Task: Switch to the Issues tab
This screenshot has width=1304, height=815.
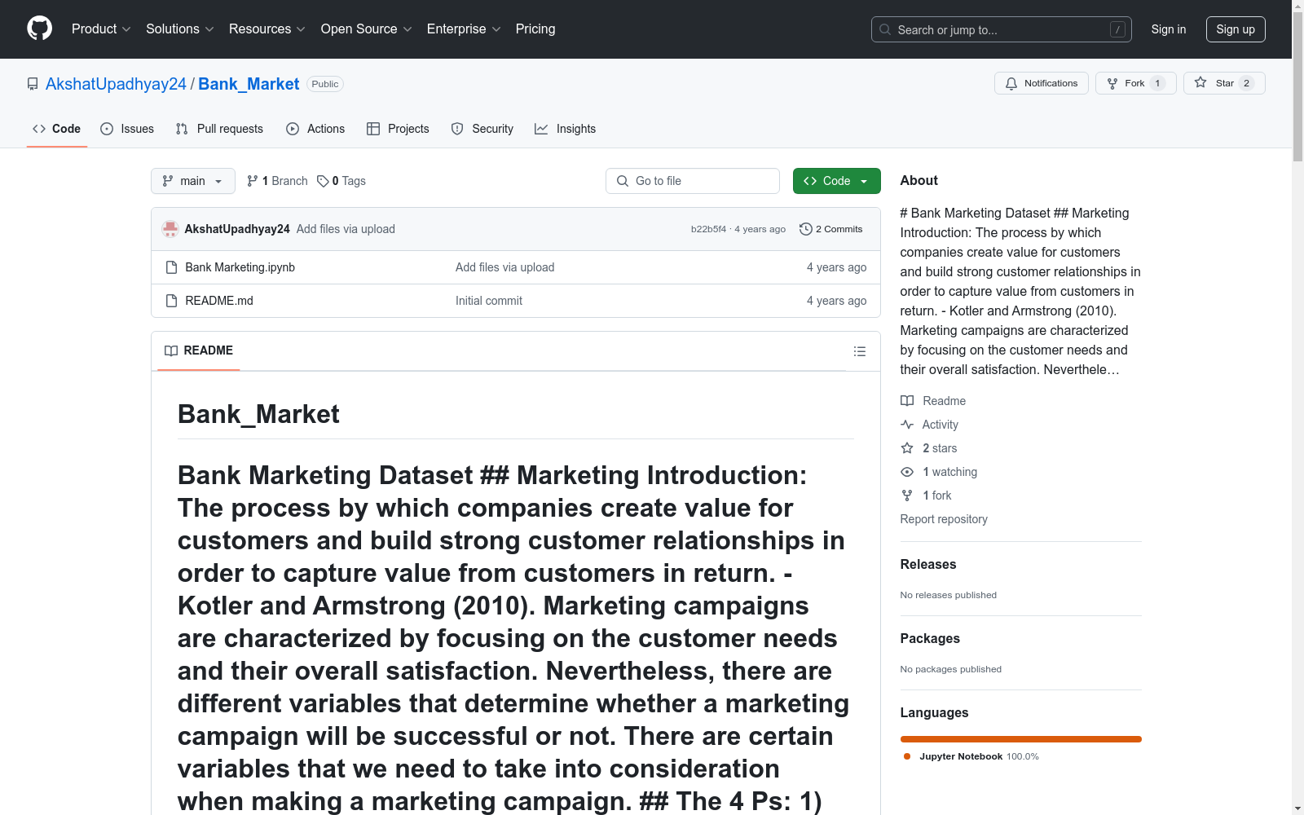Action: click(127, 129)
